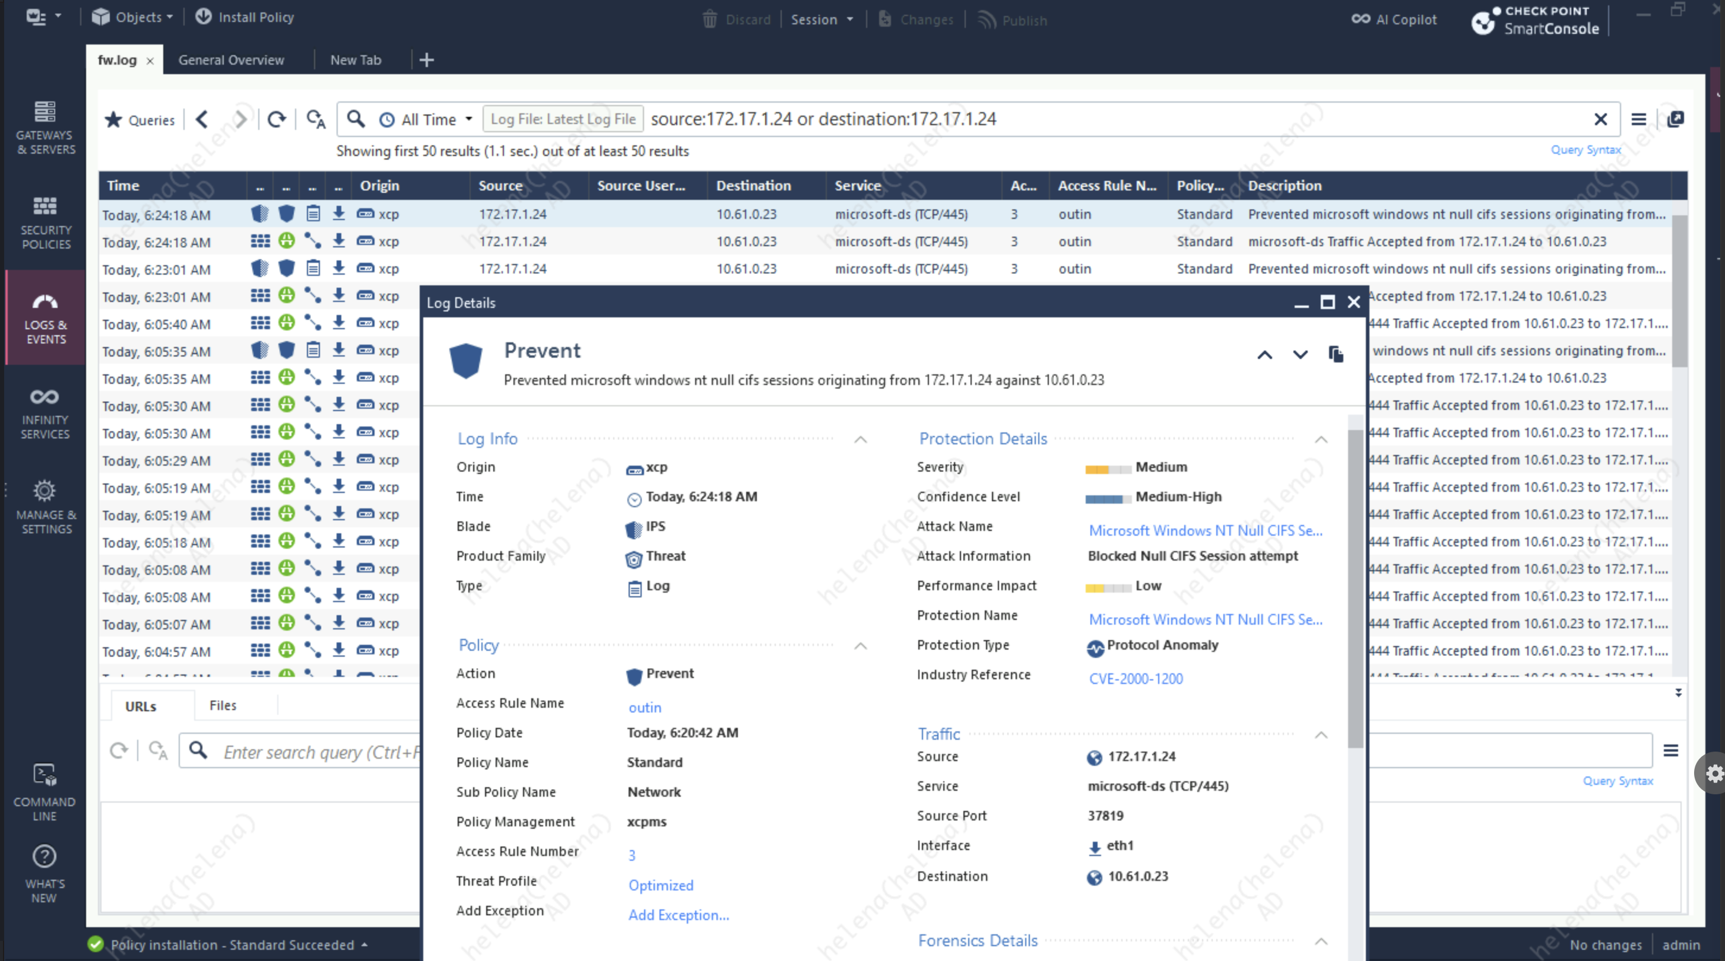Refresh the log query results

[277, 120]
